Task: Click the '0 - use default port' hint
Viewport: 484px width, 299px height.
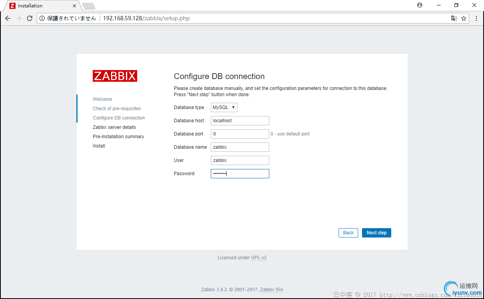Action: (290, 134)
